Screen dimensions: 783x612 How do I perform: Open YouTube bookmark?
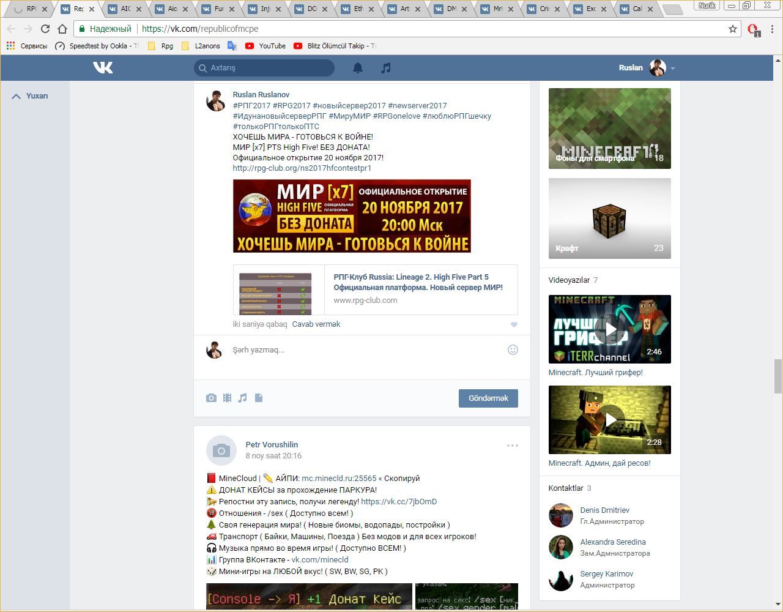click(x=265, y=46)
